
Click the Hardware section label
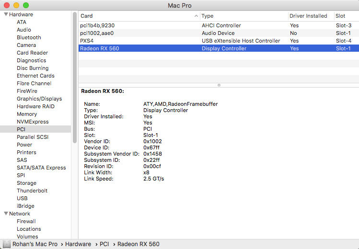(x=21, y=14)
